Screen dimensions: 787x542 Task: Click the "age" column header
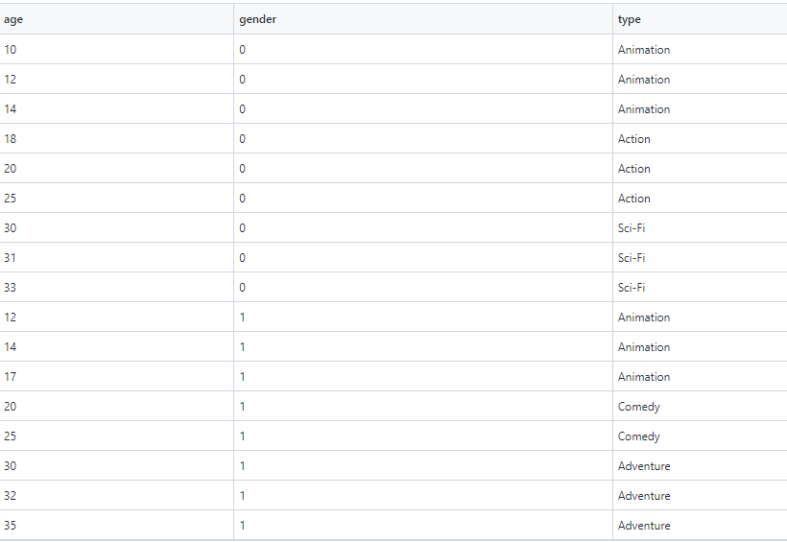(x=116, y=19)
